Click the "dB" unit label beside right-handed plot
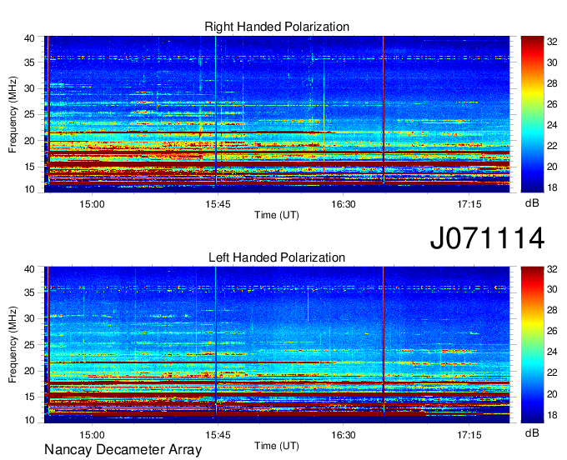 pyautogui.click(x=532, y=203)
